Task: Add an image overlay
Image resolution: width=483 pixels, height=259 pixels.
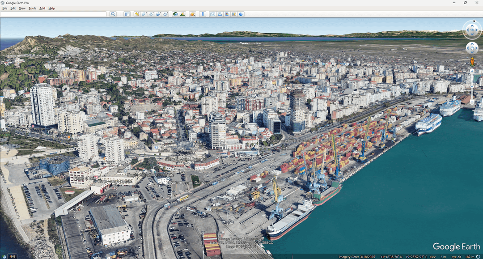Action: tap(158, 14)
